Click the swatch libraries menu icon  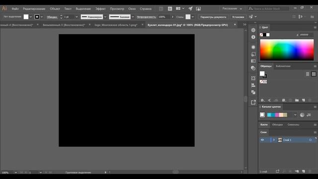coord(263,100)
